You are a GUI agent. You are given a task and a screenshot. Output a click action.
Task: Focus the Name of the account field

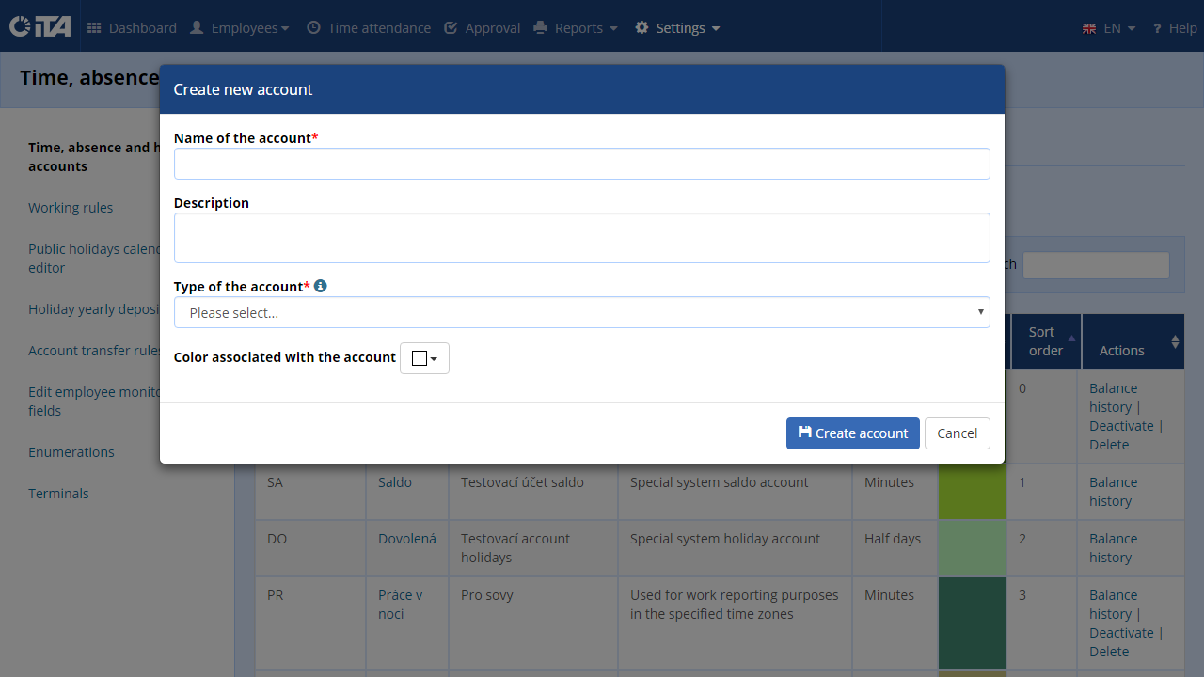pos(582,164)
